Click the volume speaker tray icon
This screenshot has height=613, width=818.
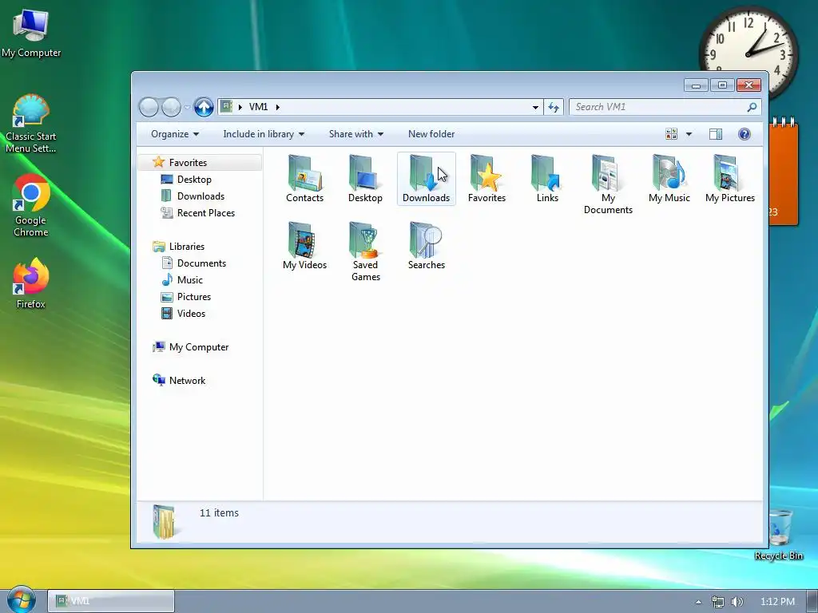(x=737, y=602)
